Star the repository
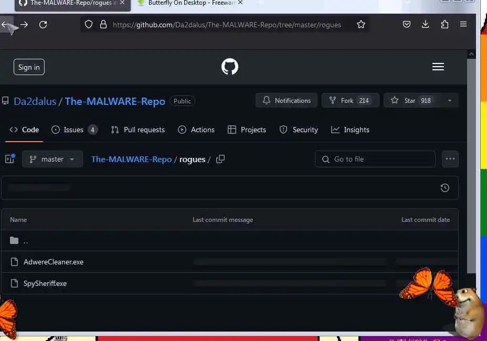The height and width of the screenshot is (341, 487). pyautogui.click(x=411, y=101)
